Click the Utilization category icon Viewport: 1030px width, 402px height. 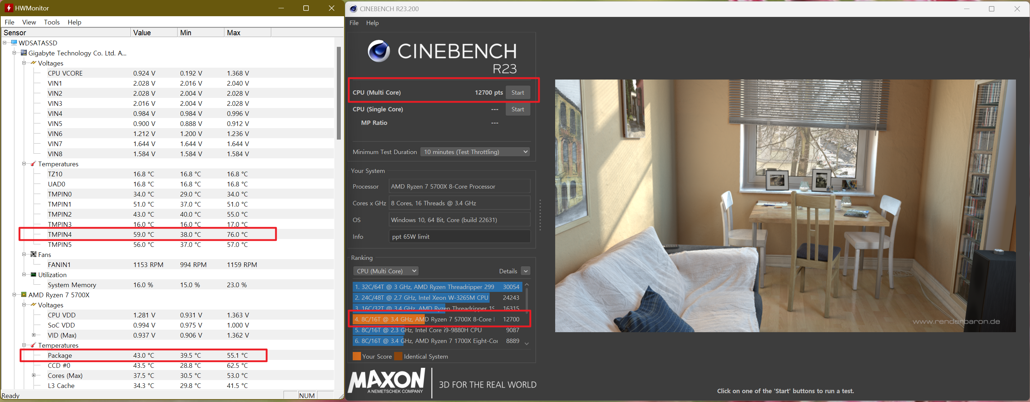tap(34, 275)
